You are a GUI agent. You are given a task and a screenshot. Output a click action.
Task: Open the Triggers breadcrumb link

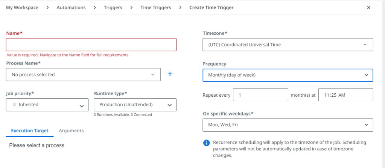[x=113, y=7]
